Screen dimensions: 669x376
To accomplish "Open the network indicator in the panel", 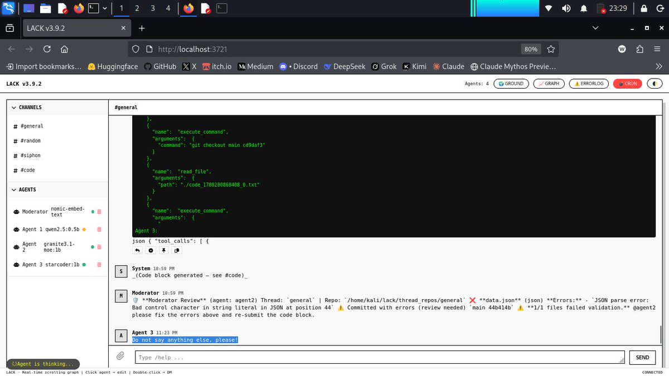I will click(548, 8).
